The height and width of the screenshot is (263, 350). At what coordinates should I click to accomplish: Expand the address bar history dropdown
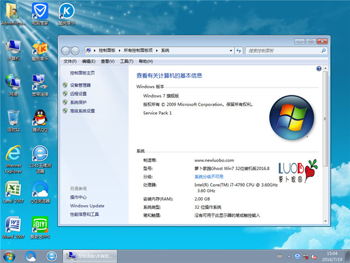point(231,51)
